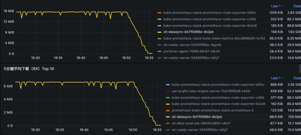This screenshot has height=135, width=301.
Task: Click dark red color icon for uat-acqfd-rules-engine-server
Action: 168,91
